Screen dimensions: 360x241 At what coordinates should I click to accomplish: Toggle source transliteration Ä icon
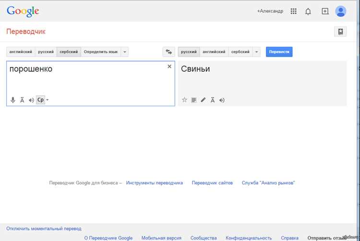click(x=22, y=100)
